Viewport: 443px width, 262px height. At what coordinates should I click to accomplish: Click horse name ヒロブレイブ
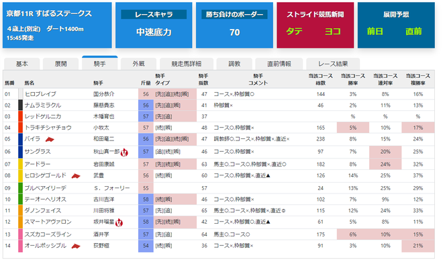(40, 94)
